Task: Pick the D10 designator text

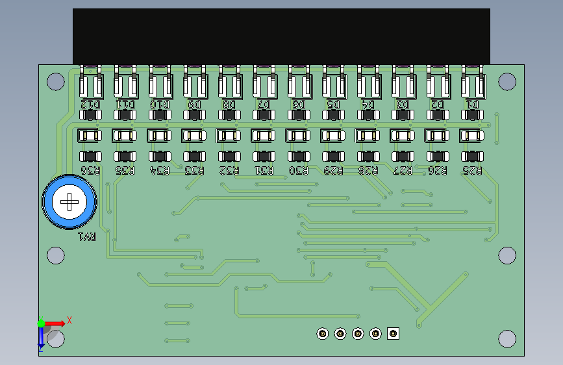Action: [x=160, y=105]
